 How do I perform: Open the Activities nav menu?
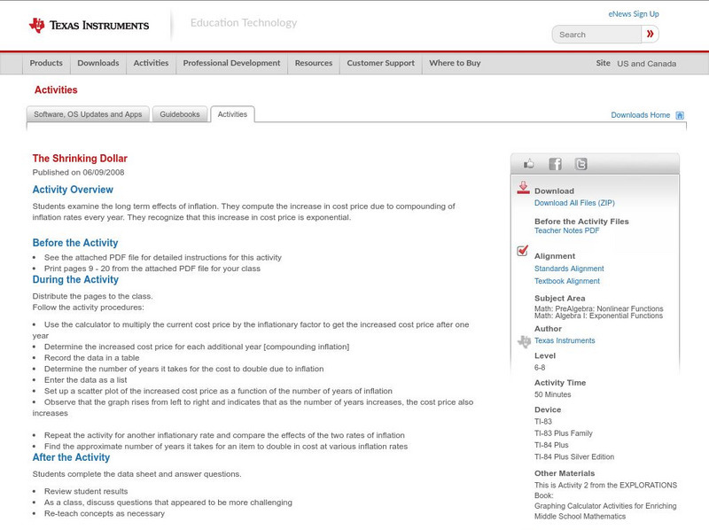(151, 63)
